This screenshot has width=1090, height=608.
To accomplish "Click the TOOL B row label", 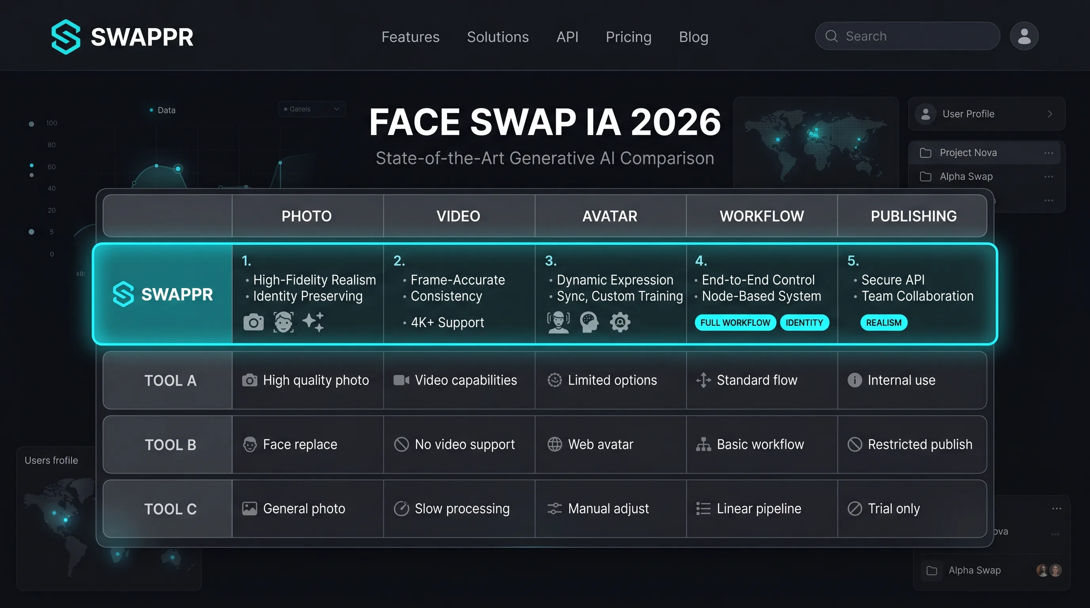I will pos(171,445).
